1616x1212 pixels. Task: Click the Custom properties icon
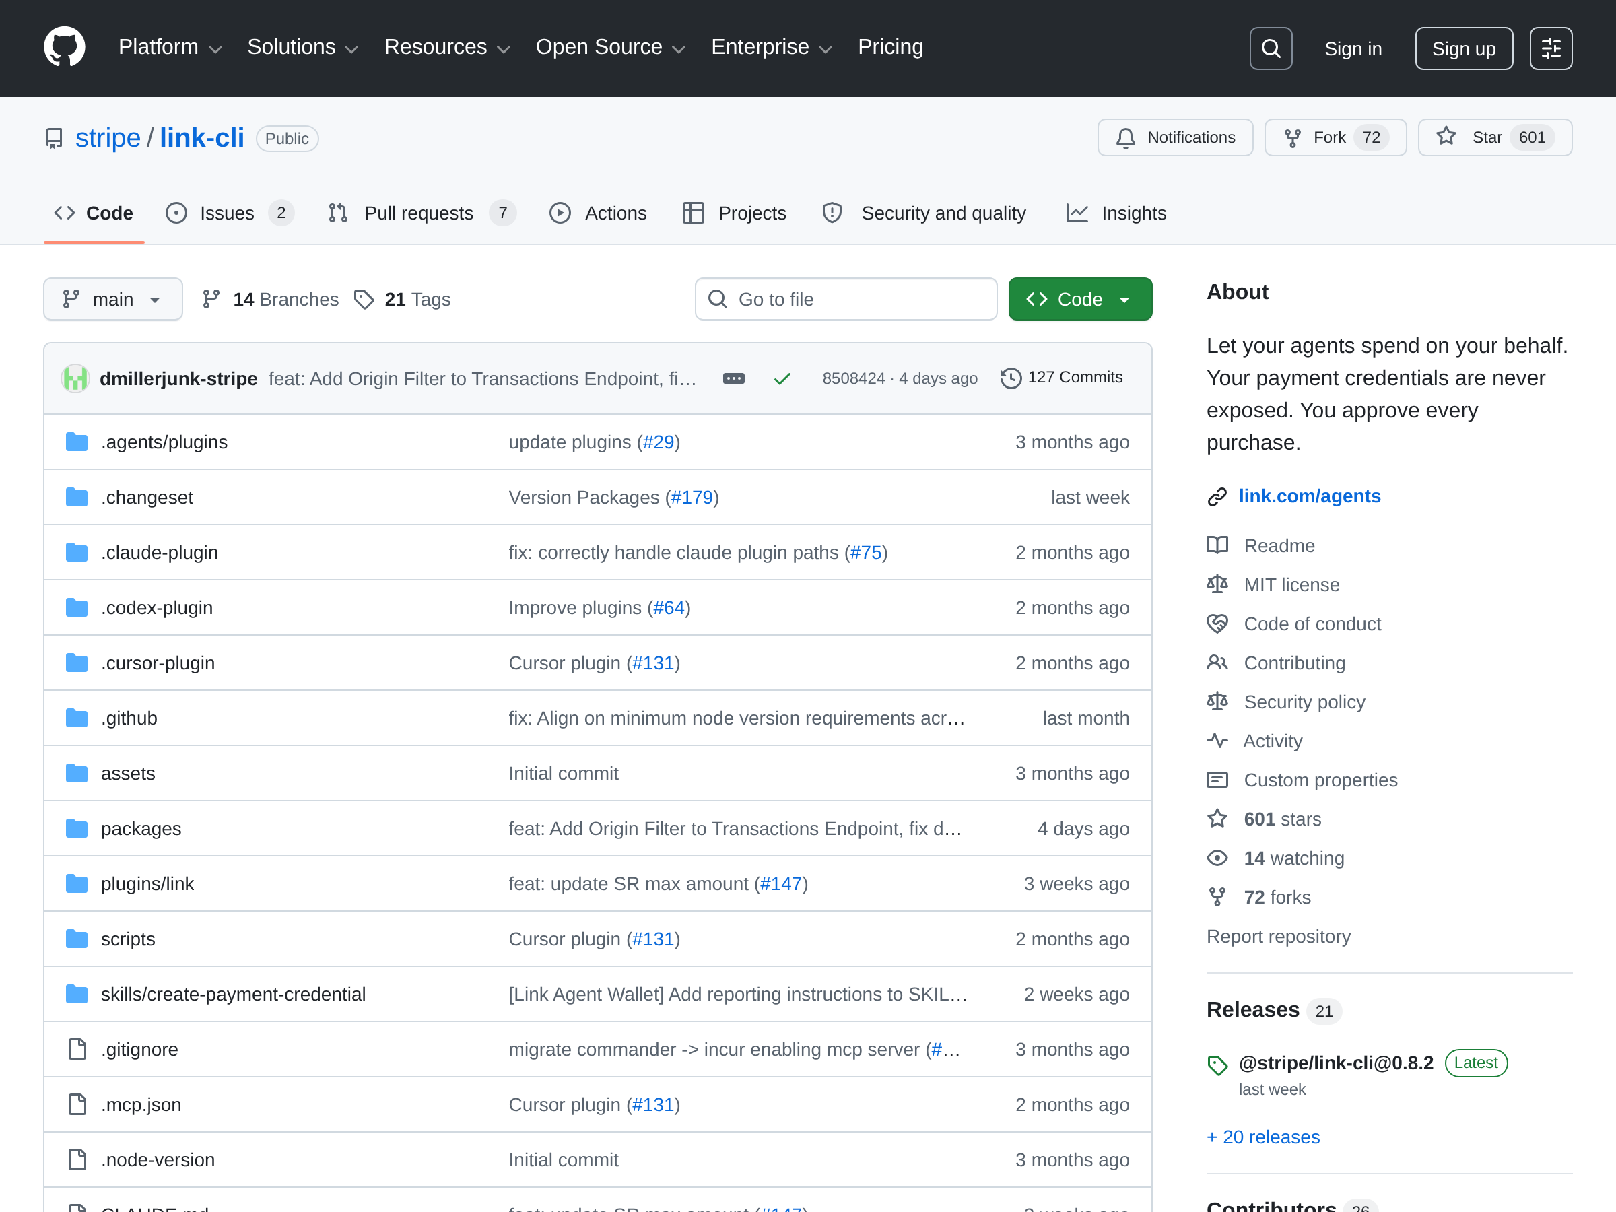click(x=1217, y=780)
